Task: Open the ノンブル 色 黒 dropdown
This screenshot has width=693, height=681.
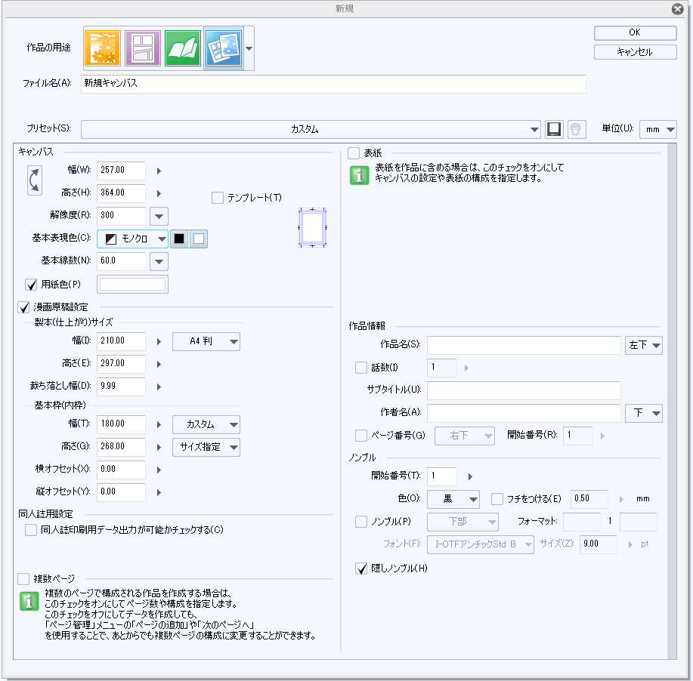Action: tap(453, 500)
